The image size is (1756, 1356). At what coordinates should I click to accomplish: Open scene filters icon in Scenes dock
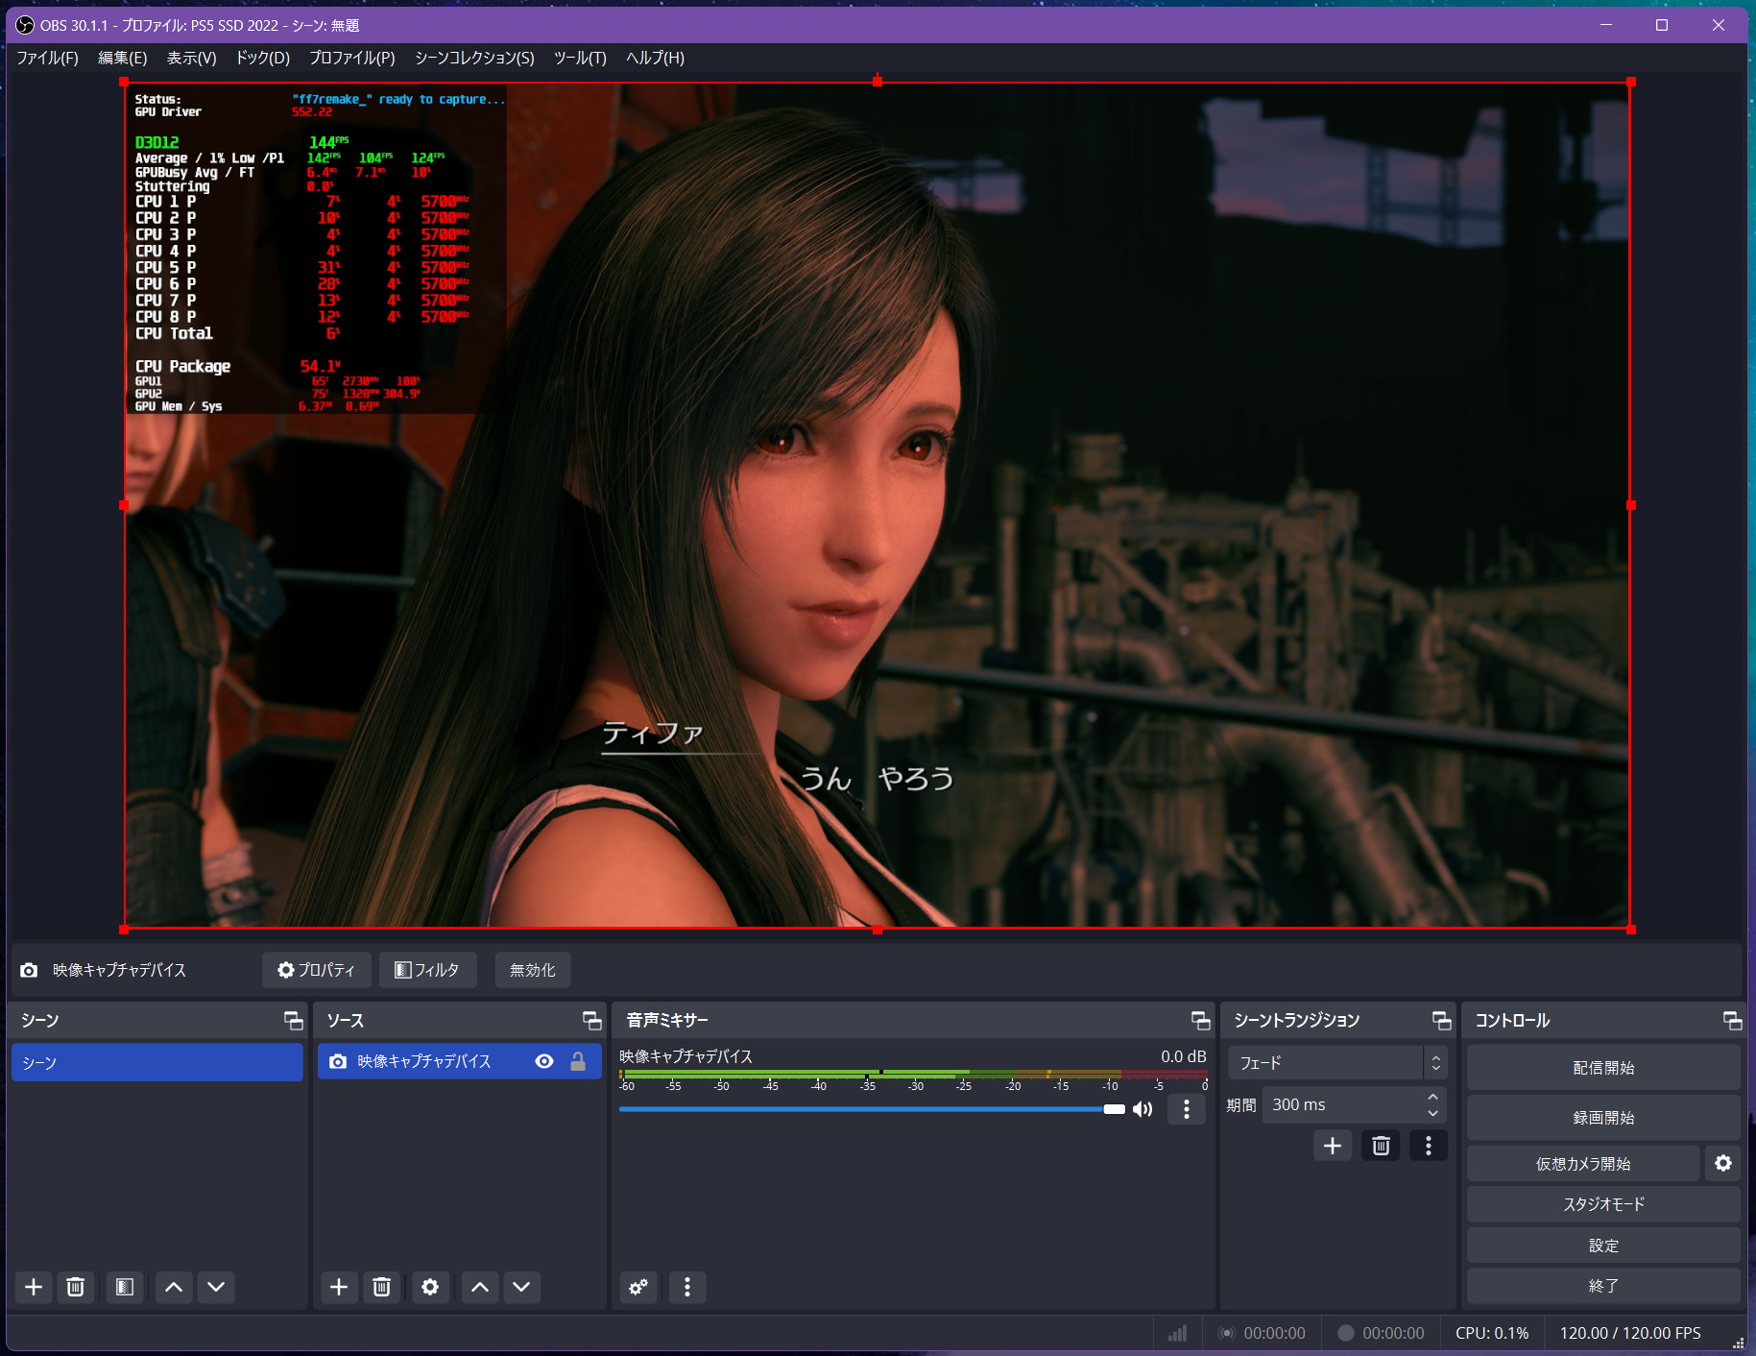[x=125, y=1287]
